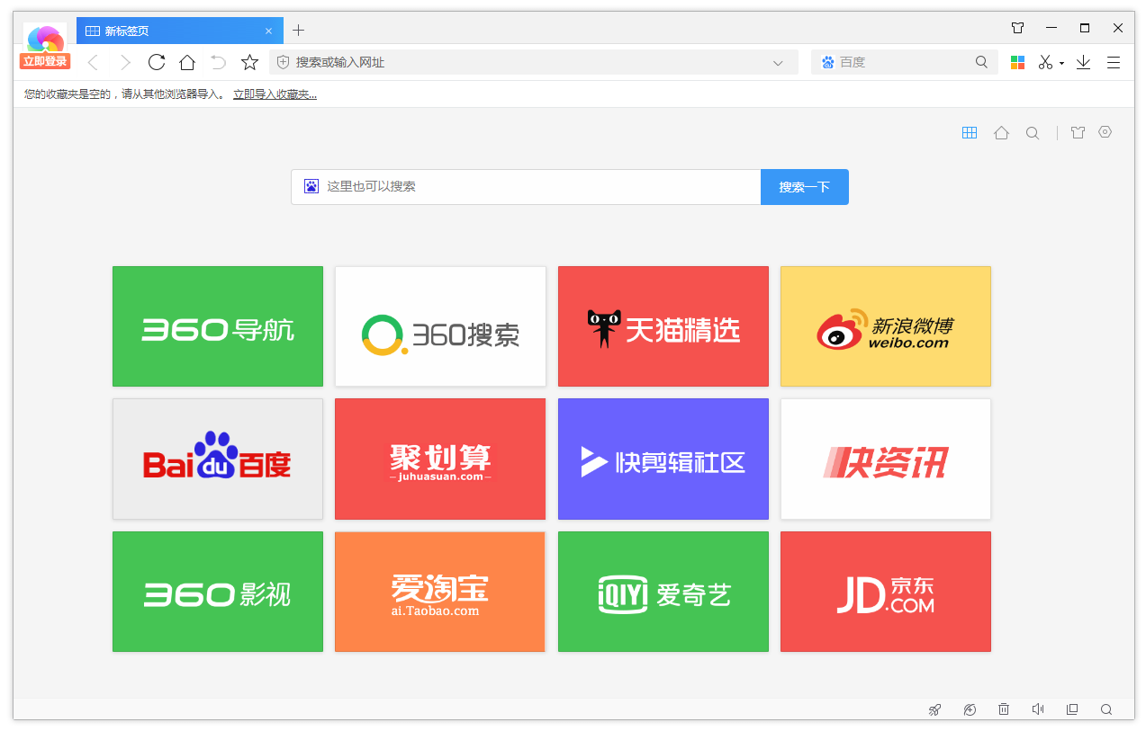Toggle page sound with the speaker icon
The image size is (1146, 731).
(1038, 709)
